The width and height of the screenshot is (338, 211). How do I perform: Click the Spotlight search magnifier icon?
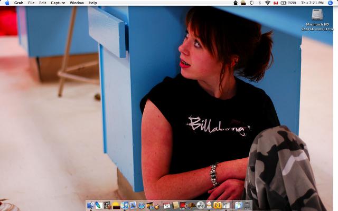(x=331, y=3)
